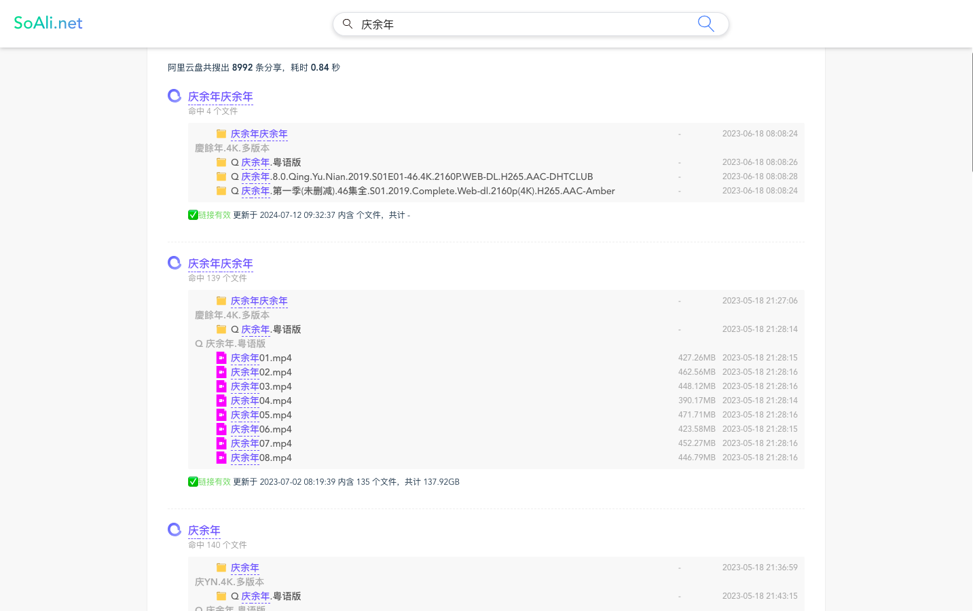Click the folder icon of 庆余年.粤语版
This screenshot has width=973, height=611.
(x=221, y=162)
